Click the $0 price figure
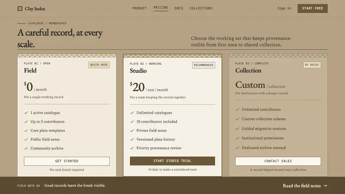The image size is (345, 194). tap(28, 87)
